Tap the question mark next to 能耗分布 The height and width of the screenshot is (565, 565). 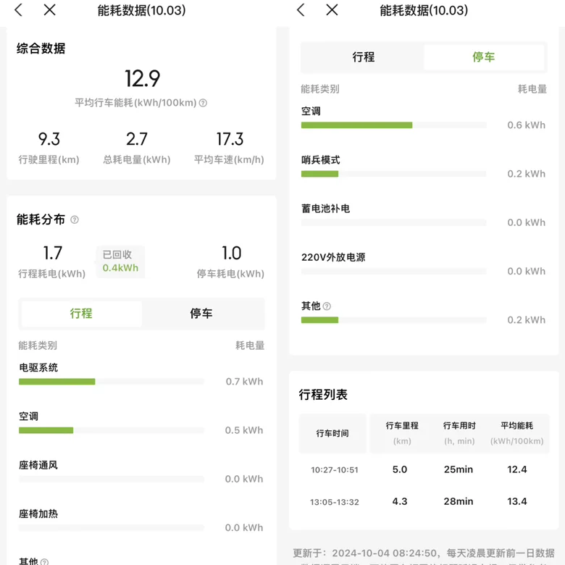(x=75, y=219)
